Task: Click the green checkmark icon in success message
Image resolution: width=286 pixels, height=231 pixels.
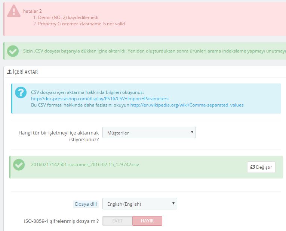Action: click(x=13, y=51)
